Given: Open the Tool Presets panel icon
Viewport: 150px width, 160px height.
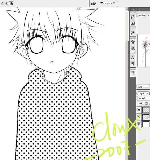Looking at the screenshot, I should 133,33.
